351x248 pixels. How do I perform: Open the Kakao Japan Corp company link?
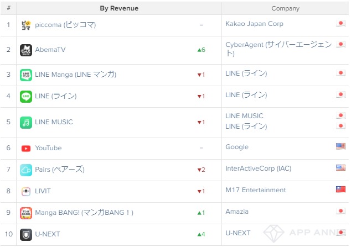click(x=254, y=24)
